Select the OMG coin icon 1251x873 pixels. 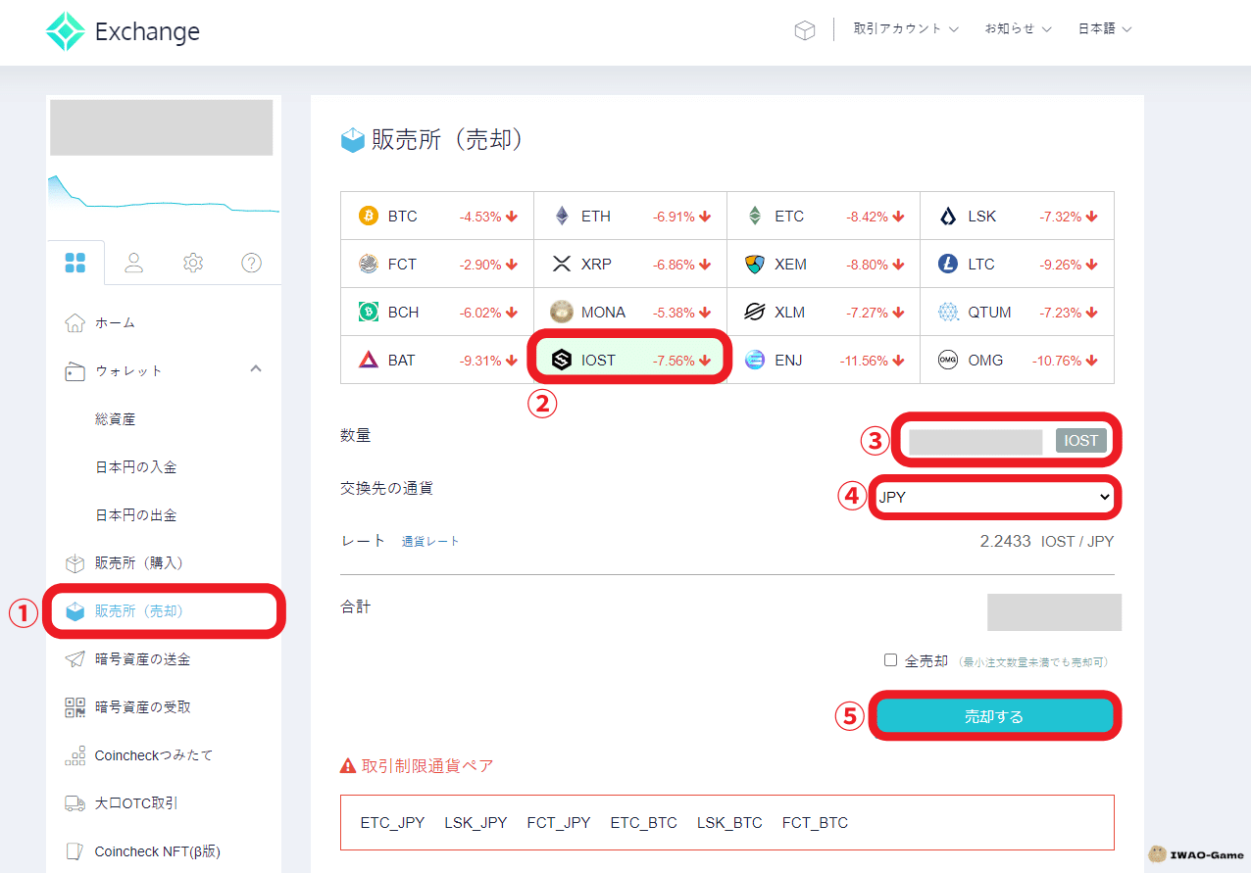[948, 360]
